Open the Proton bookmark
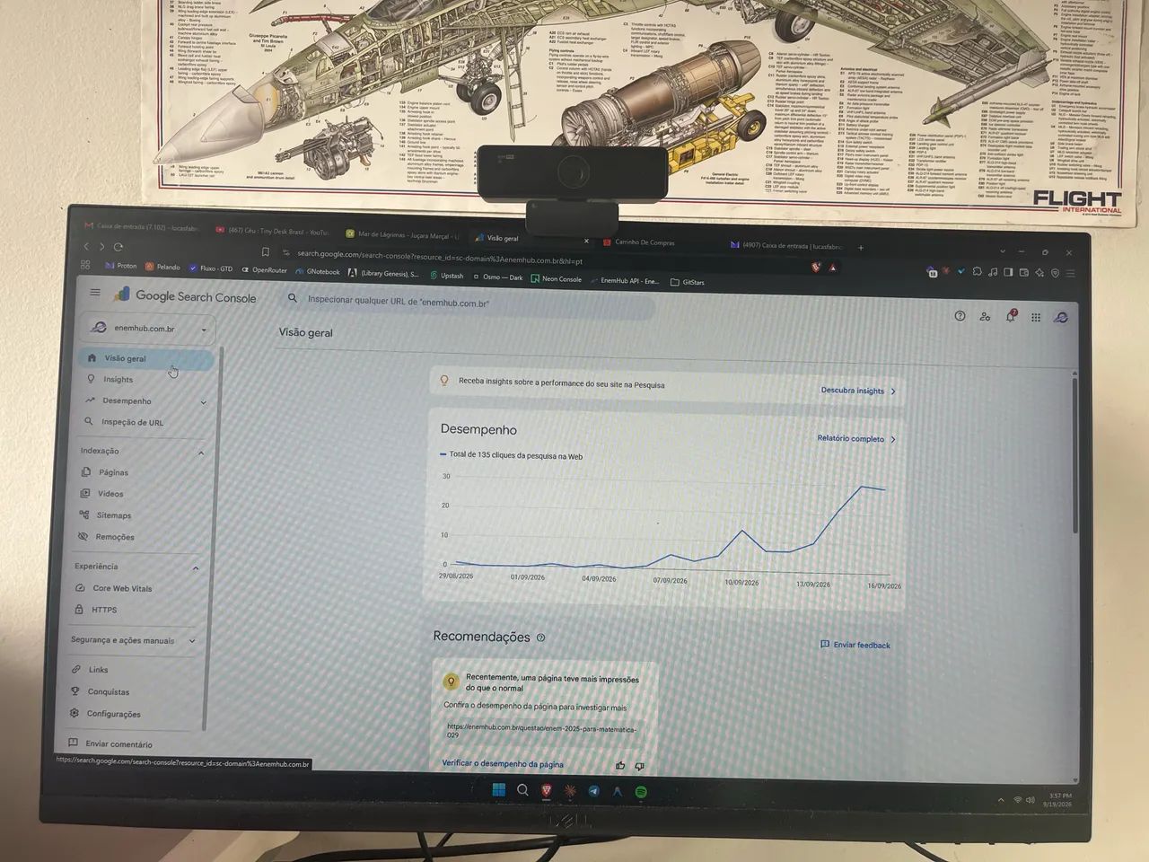The image size is (1149, 862). point(121,266)
